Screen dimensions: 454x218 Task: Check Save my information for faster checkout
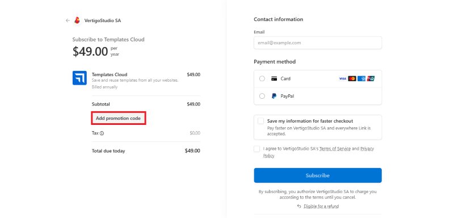coord(260,121)
